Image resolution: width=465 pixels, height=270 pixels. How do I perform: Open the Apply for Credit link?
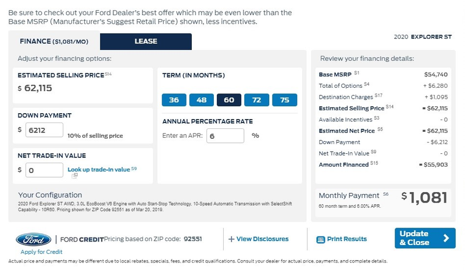(x=41, y=252)
